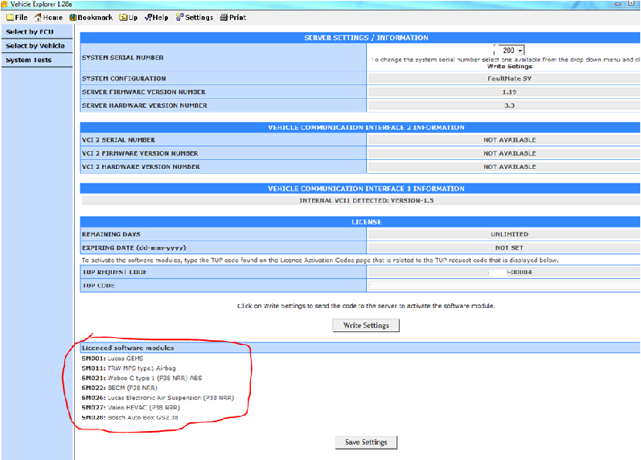Open the Bookmark icon in toolbar
Screen dimensions: 641x460
click(x=73, y=17)
